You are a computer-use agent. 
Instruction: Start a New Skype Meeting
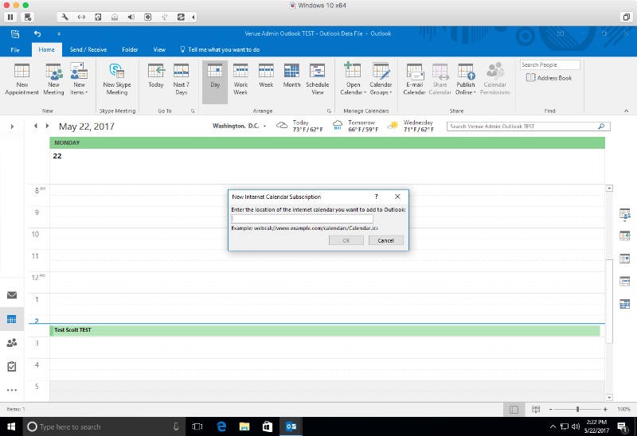(117, 80)
